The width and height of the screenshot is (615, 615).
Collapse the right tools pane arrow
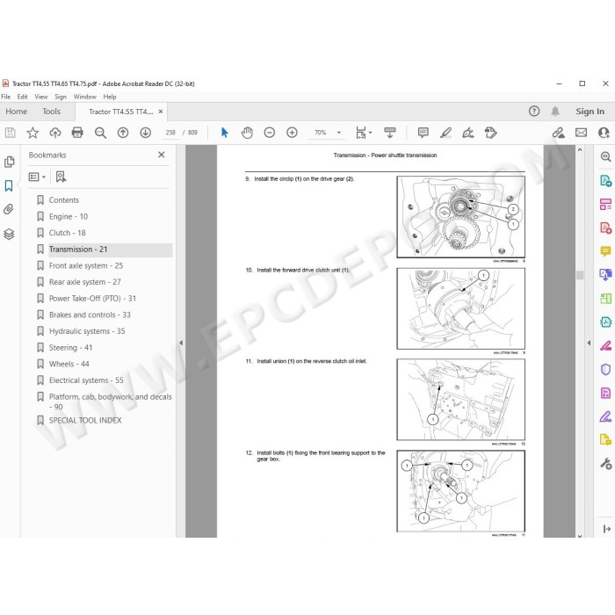point(589,343)
